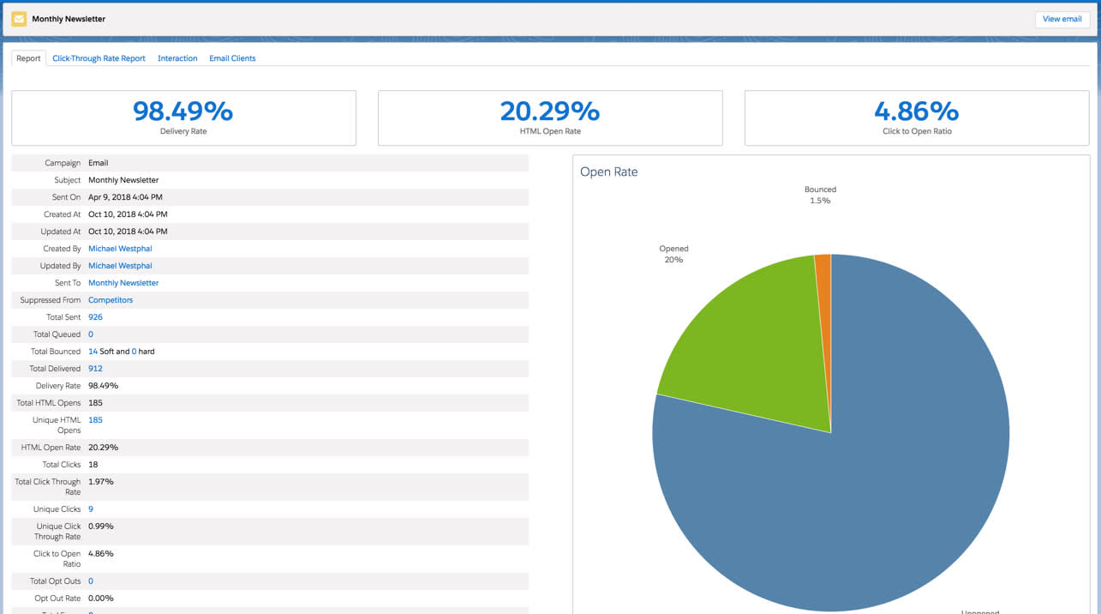Click the Total Opt Outs value 0
This screenshot has height=614, width=1101.
point(91,581)
